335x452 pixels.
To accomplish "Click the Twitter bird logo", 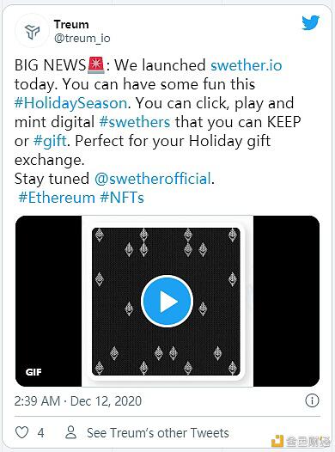I will click(x=310, y=22).
